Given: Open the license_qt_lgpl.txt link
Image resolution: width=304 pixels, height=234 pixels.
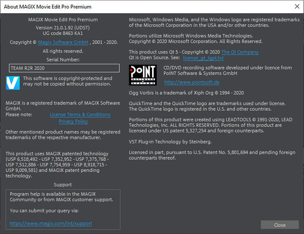Looking at the screenshot, I should 203,58.
